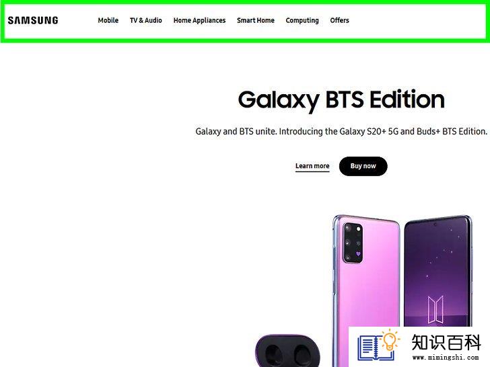The height and width of the screenshot is (367, 490).
Task: Select the purple phone front screen image
Action: [438, 272]
